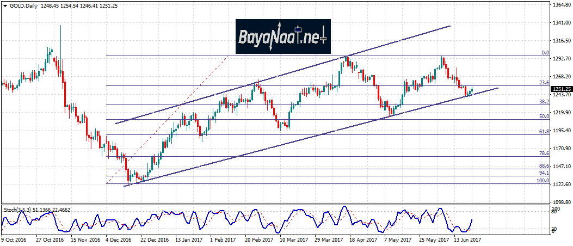
Task: Click the OHLC values in chart header
Action: click(75, 5)
